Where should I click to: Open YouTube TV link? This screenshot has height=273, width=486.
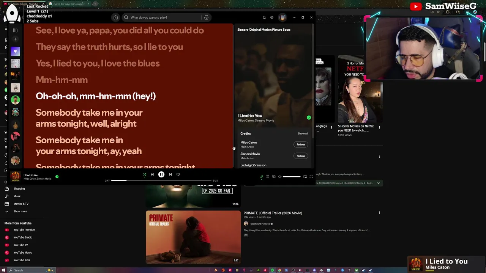[21, 245]
